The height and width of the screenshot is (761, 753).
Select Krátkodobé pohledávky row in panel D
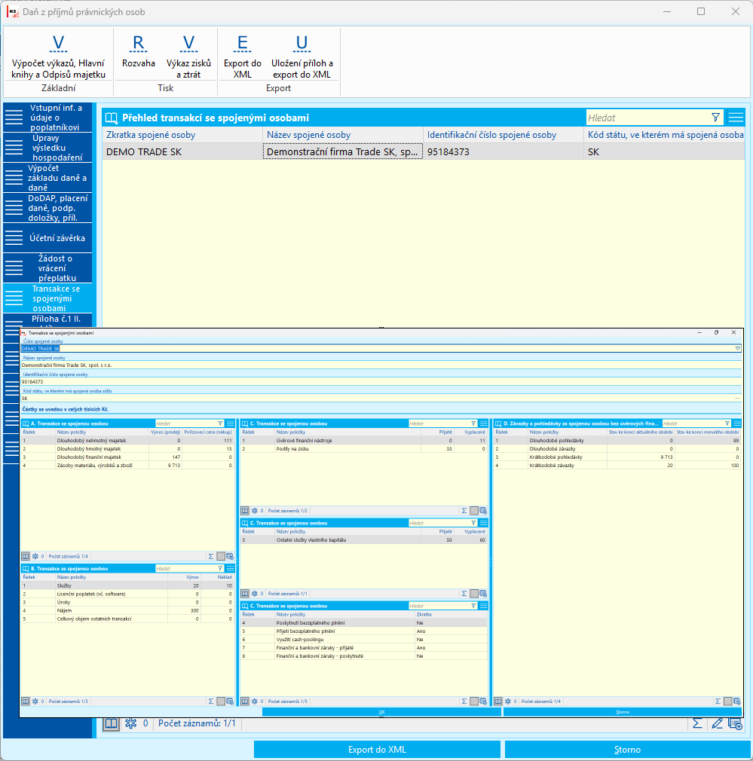(x=617, y=457)
